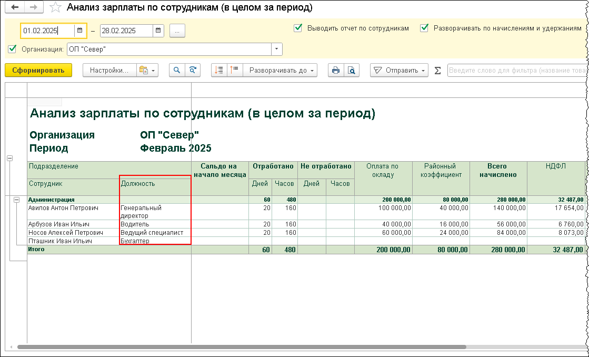
Task: Select employee Пташник Иван Ильич
Action: click(60, 241)
